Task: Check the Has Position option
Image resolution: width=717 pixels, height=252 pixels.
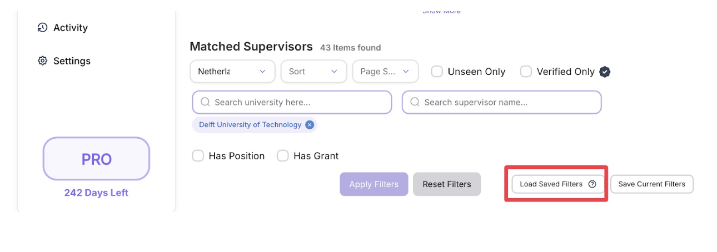Action: coord(198,156)
